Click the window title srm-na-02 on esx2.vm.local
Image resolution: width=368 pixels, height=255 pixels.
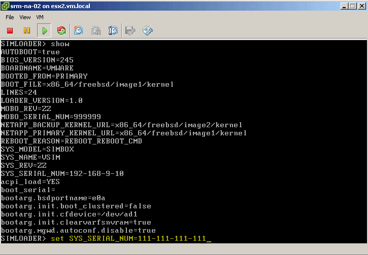[x=50, y=6]
